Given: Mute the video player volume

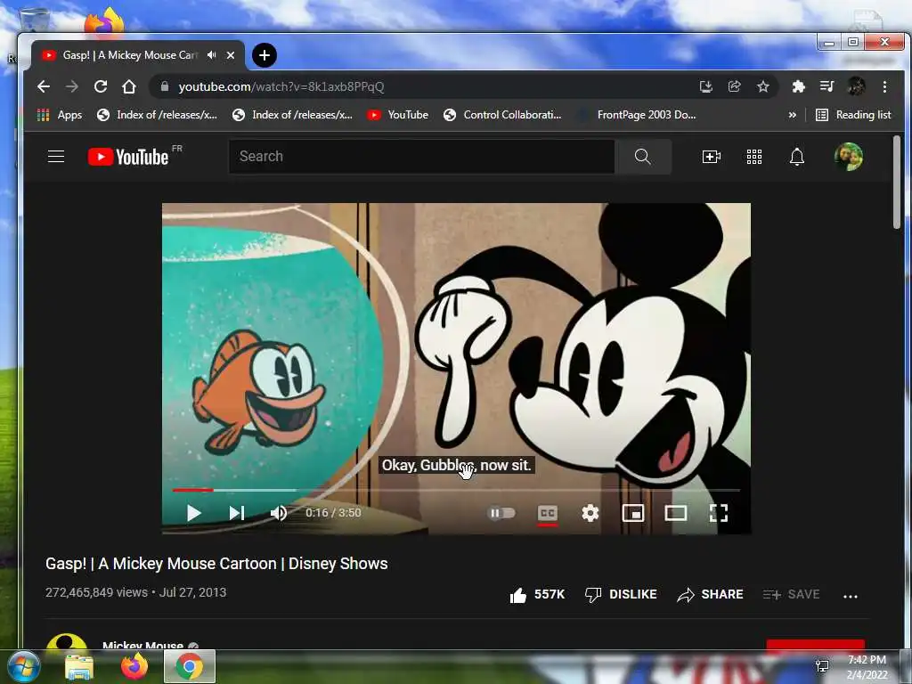Looking at the screenshot, I should [x=279, y=513].
